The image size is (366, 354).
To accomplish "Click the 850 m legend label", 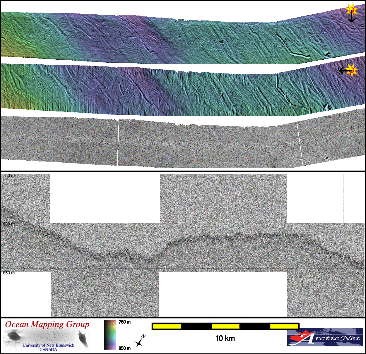I will pos(124,348).
